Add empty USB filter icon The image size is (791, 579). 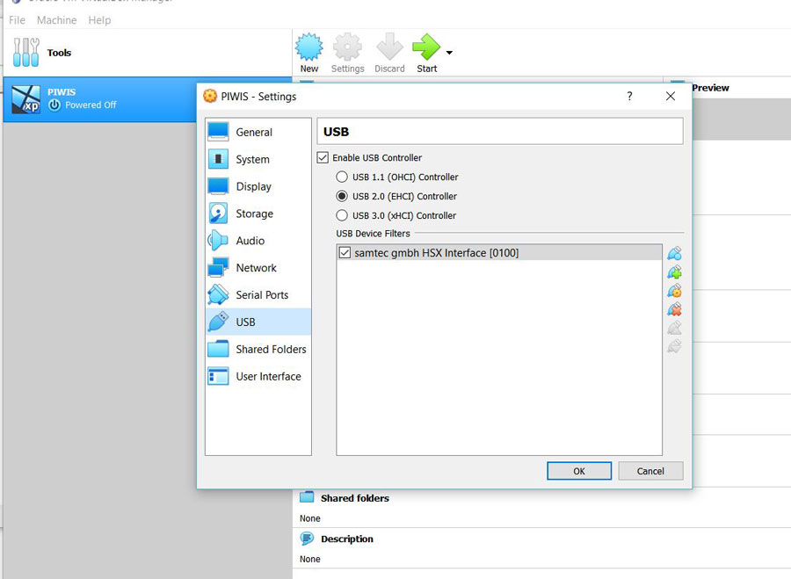pos(674,254)
